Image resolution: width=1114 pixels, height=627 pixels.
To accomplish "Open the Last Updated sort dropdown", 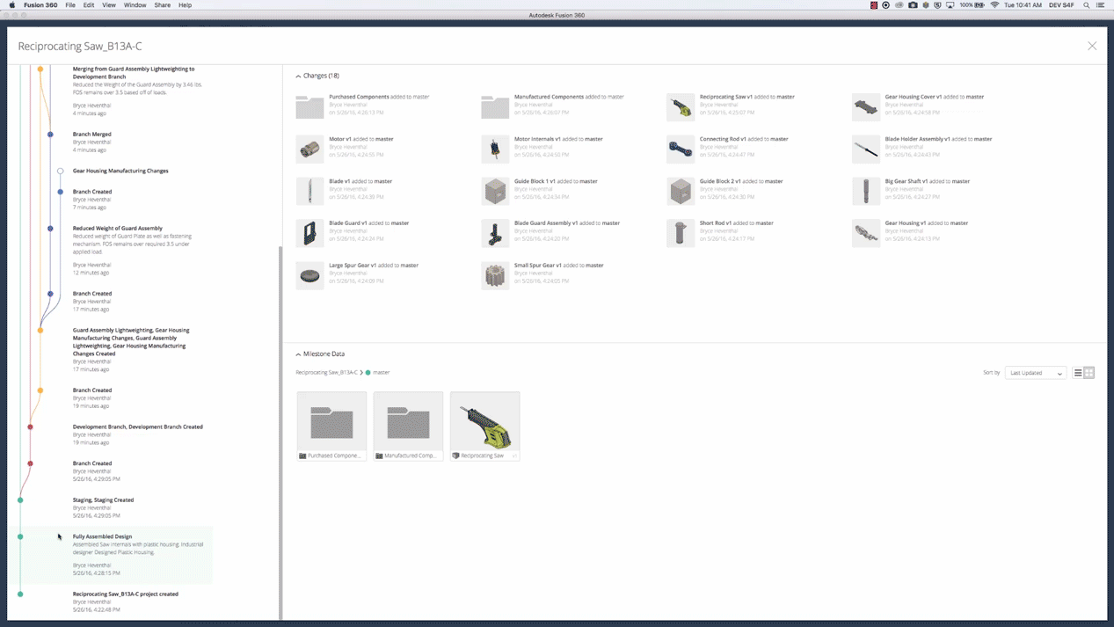I will click(x=1035, y=373).
